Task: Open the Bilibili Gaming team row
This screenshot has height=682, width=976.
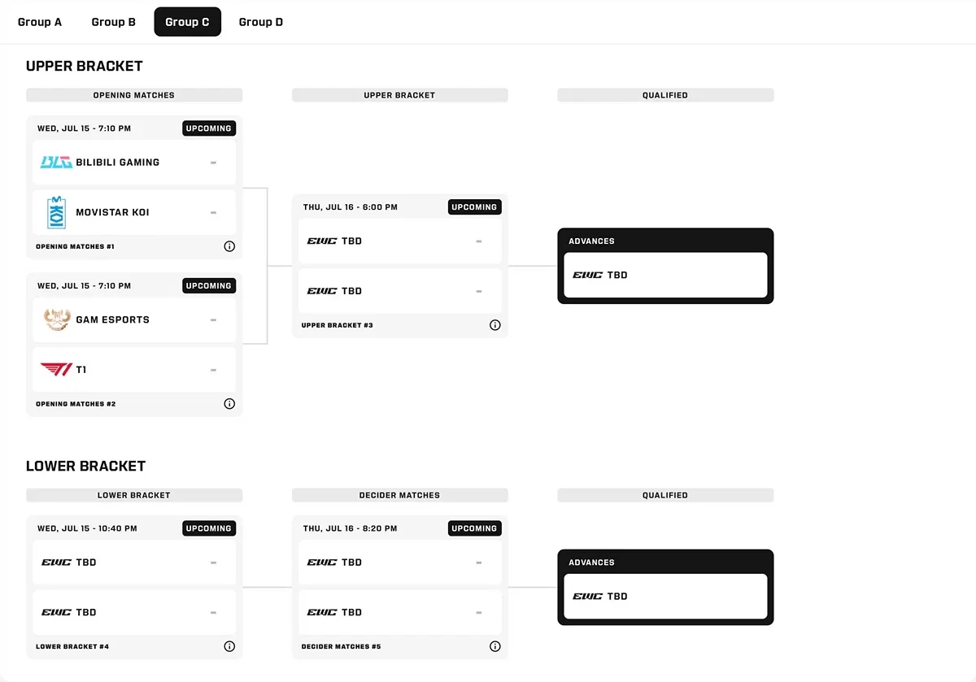Action: pos(134,163)
